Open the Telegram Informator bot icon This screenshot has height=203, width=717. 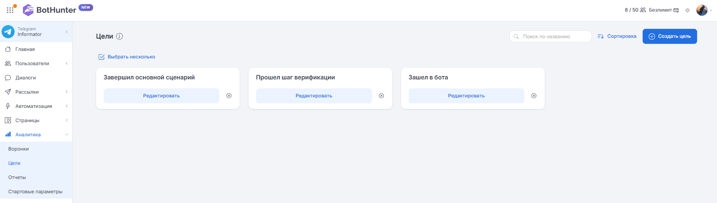(x=8, y=32)
